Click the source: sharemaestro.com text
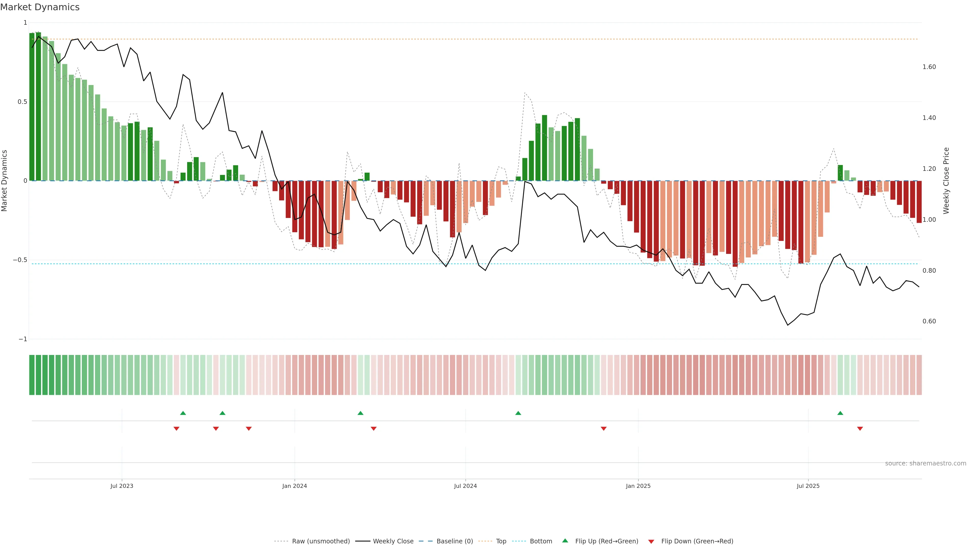The image size is (979, 550). click(x=925, y=463)
